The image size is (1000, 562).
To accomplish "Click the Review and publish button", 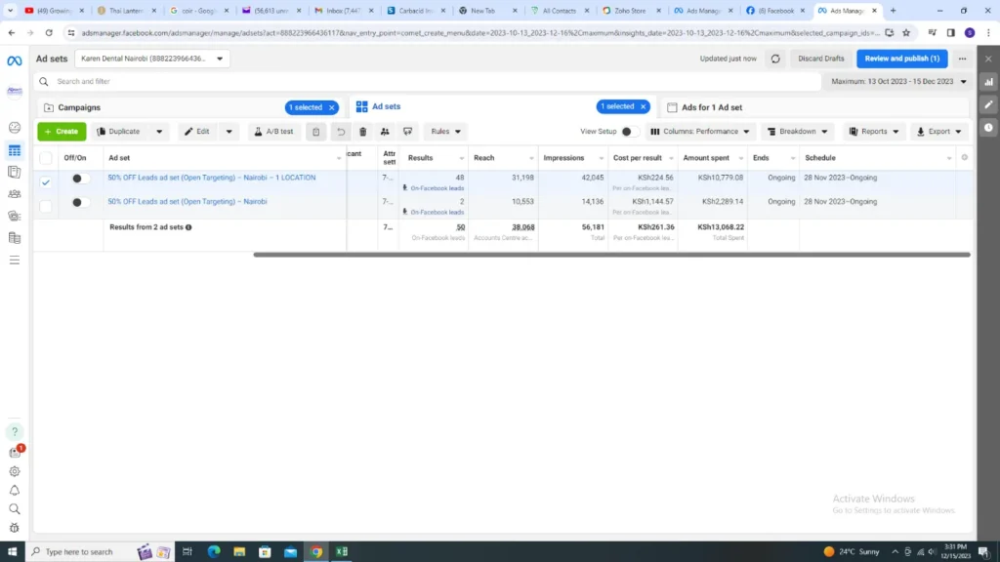I will tap(901, 59).
